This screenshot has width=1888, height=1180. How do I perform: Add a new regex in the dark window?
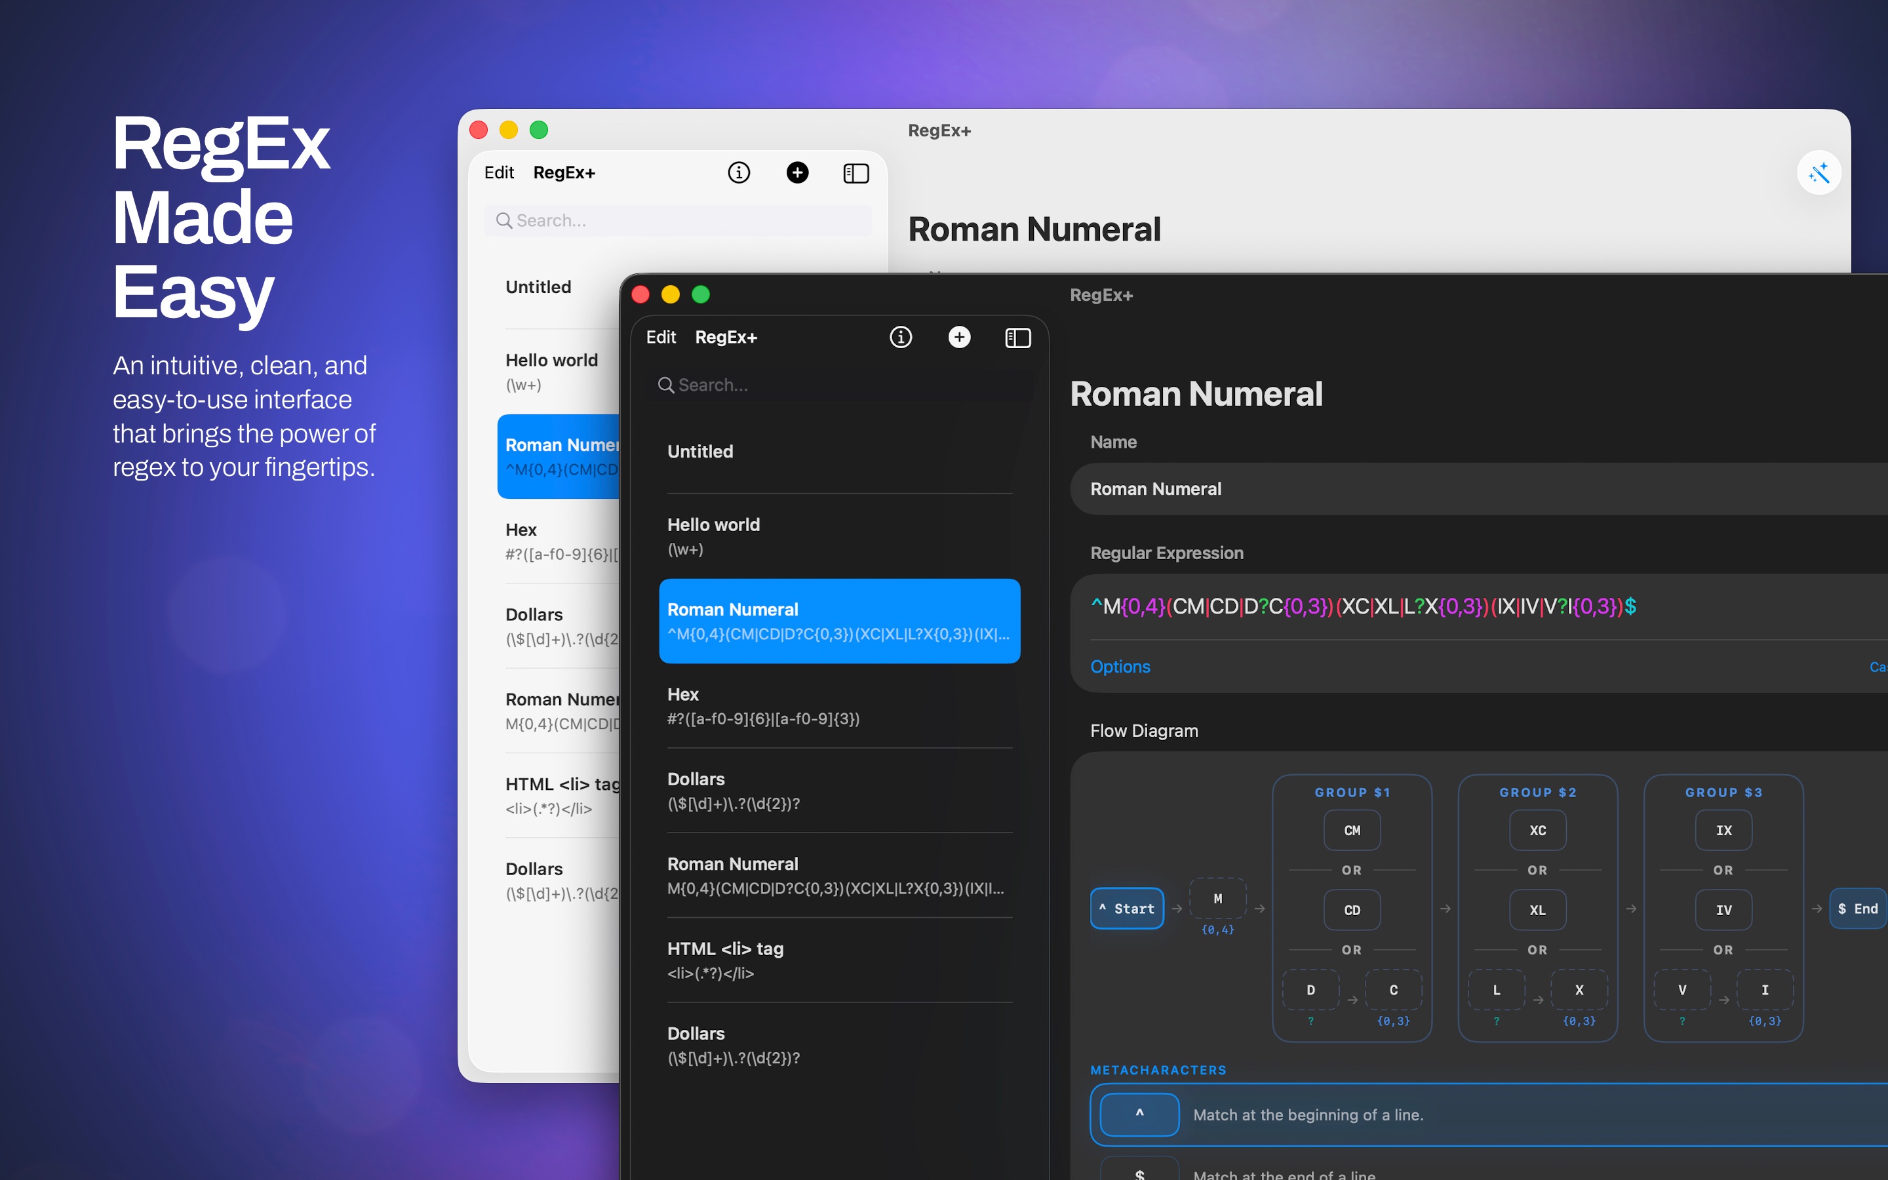(959, 337)
